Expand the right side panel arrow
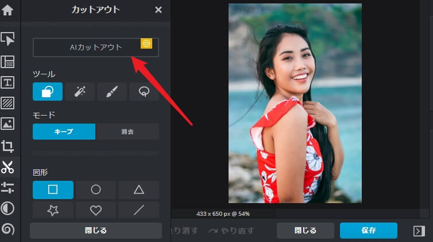This screenshot has height=242, width=433. [x=419, y=231]
